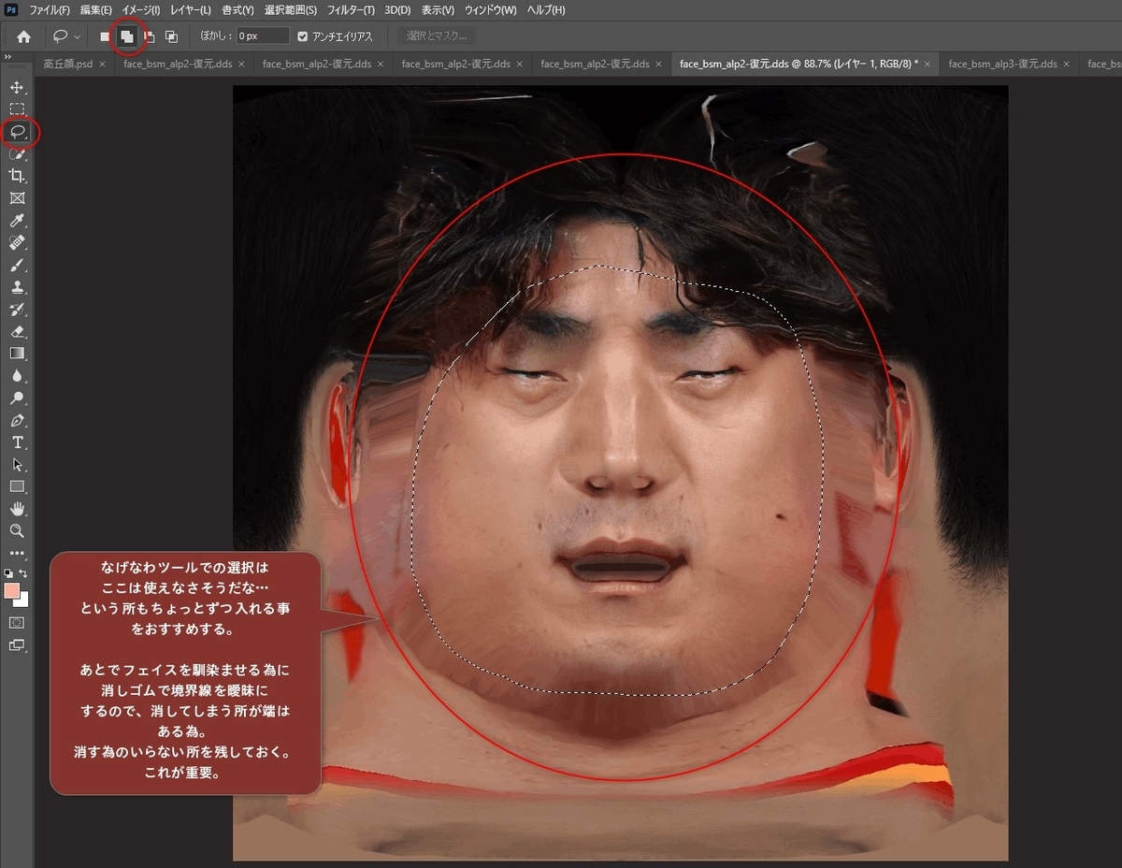The height and width of the screenshot is (868, 1122).
Task: Choose Subtract from Selection mode
Action: (x=150, y=36)
